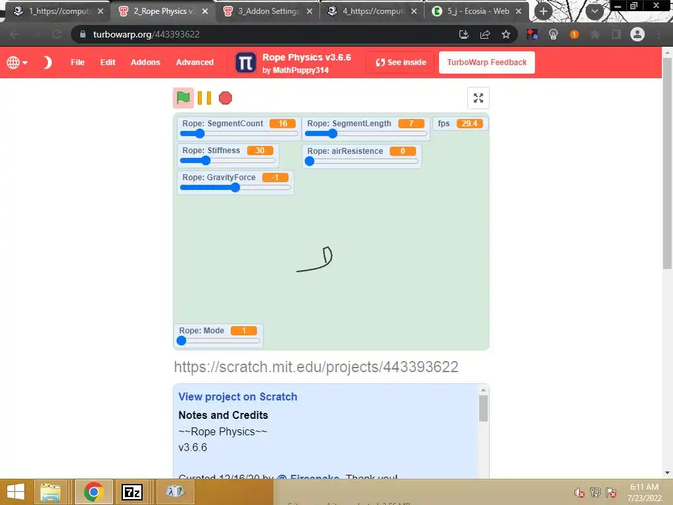Click the install app icon in address bar
The width and height of the screenshot is (673, 505).
pos(463,34)
